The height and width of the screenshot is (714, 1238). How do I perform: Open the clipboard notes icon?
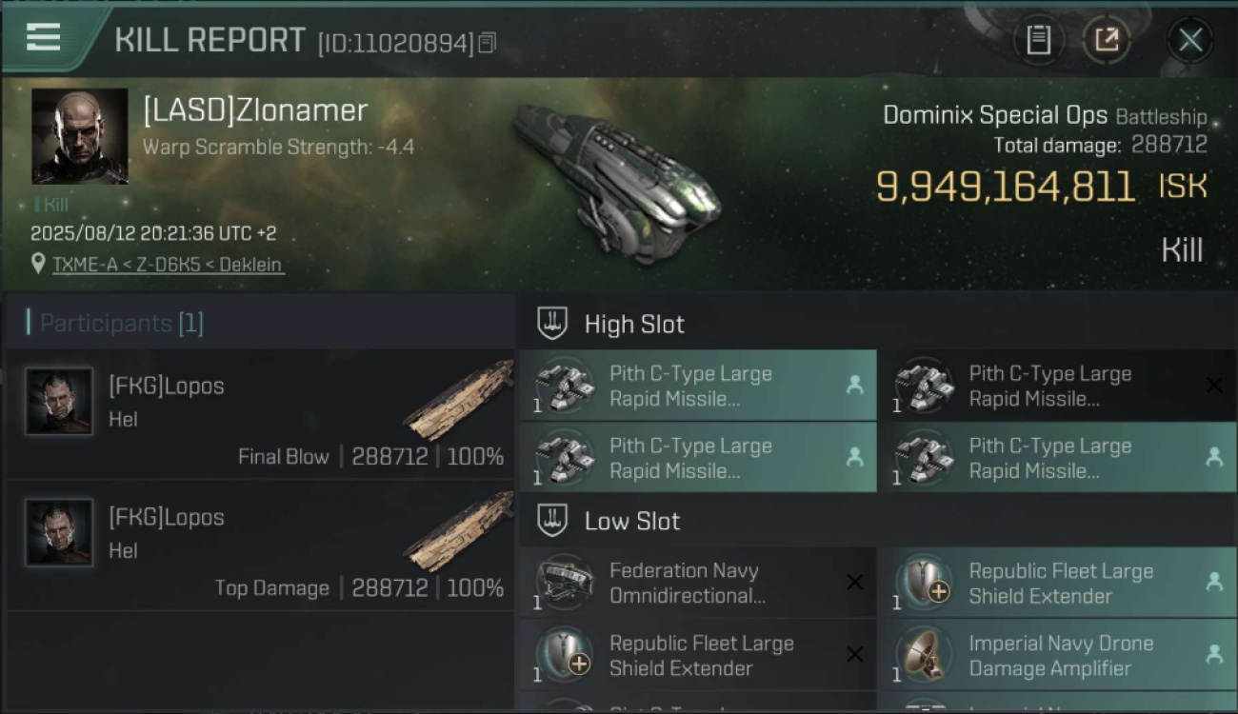pyautogui.click(x=1038, y=40)
